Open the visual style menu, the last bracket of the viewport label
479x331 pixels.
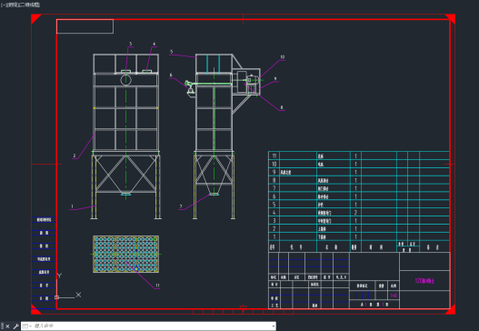29,5
